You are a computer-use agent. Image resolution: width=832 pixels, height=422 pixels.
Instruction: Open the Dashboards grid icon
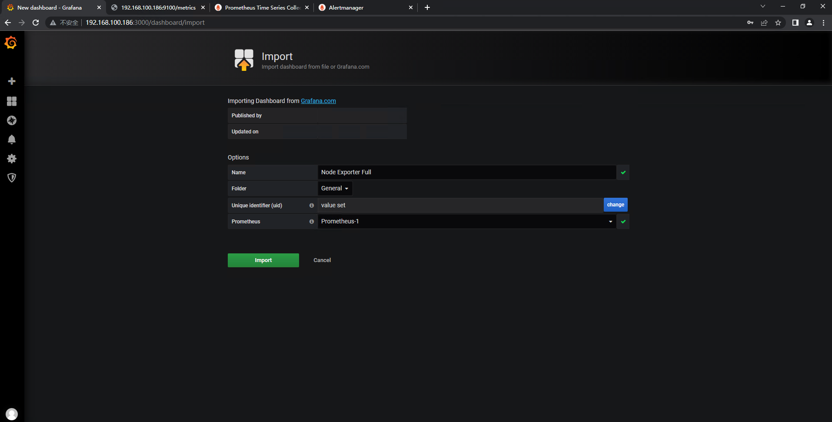click(12, 101)
